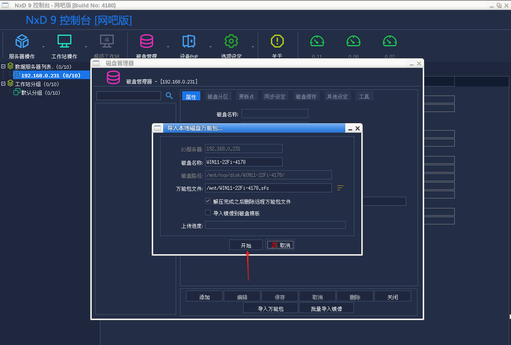Click the search magnifier in Disk Manager
This screenshot has height=345, width=511.
pos(169,96)
